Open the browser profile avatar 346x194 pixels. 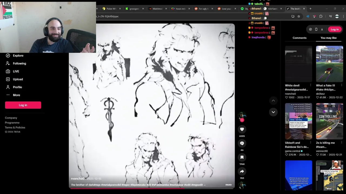[x=337, y=16]
